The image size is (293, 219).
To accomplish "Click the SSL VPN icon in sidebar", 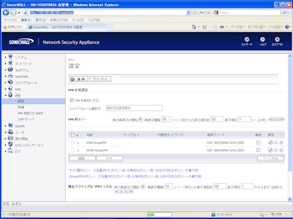I will 11,126.
